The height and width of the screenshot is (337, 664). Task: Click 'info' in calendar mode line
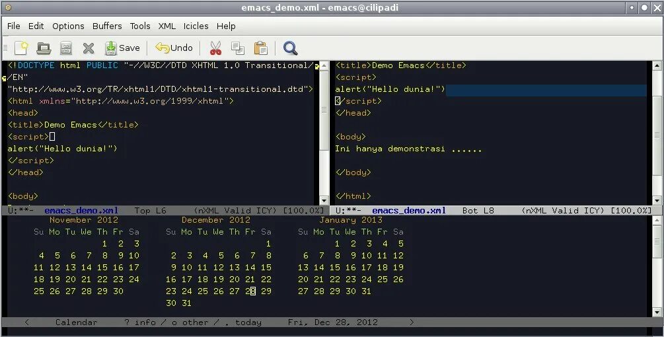pyautogui.click(x=145, y=322)
